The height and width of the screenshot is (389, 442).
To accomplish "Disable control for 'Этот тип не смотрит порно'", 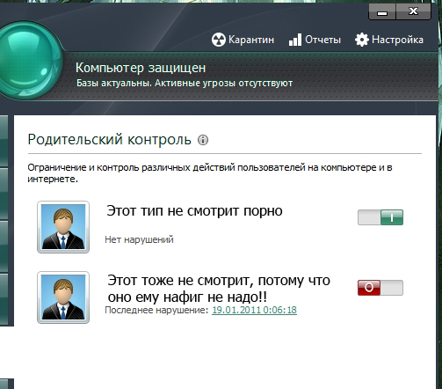I will (380, 217).
